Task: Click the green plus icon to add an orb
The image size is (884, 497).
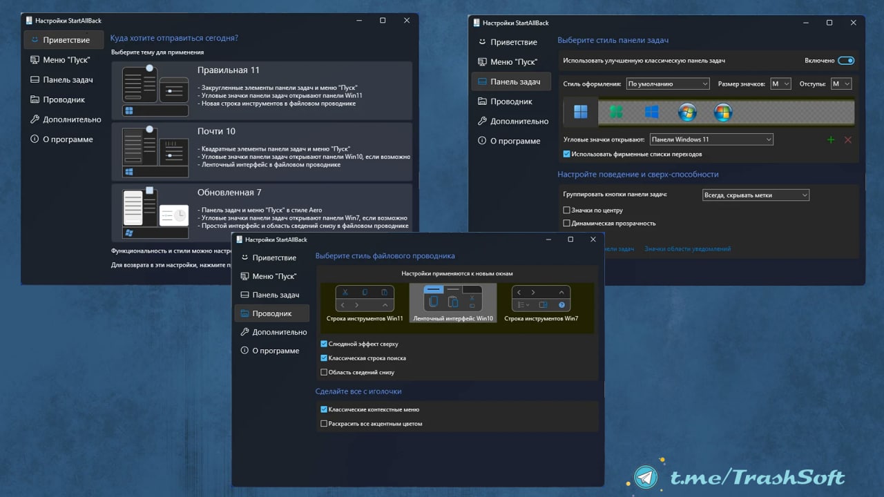Action: (x=831, y=139)
